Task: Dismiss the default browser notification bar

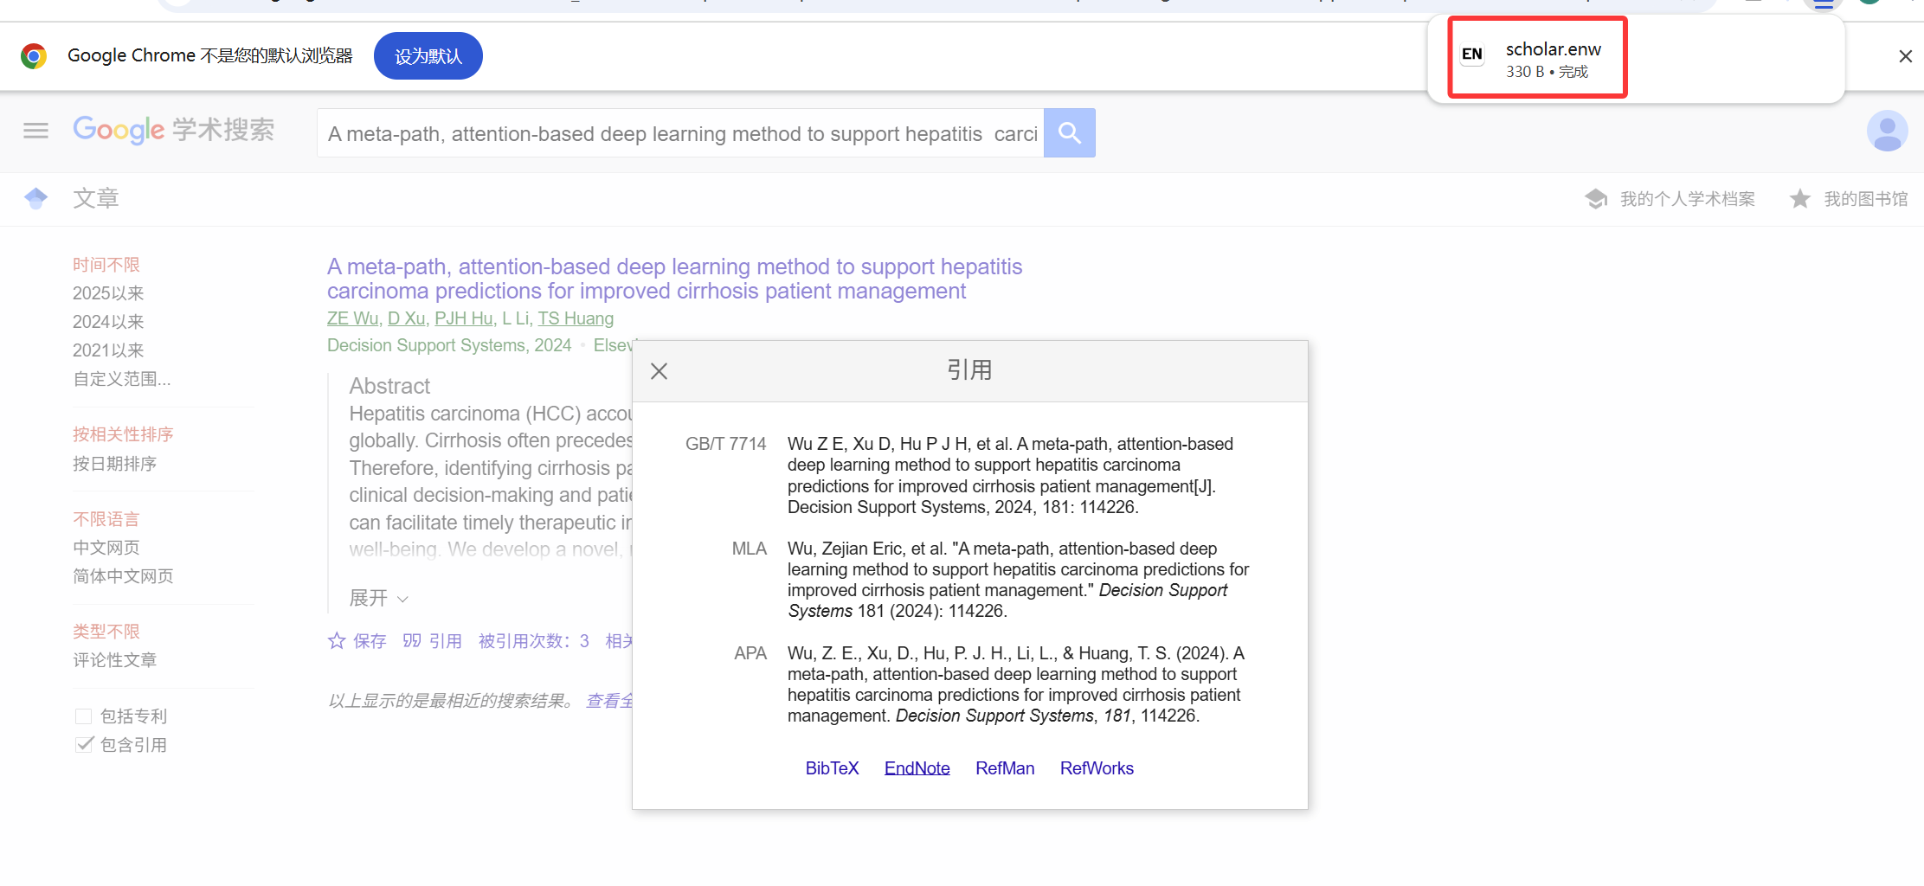Action: (x=1905, y=56)
